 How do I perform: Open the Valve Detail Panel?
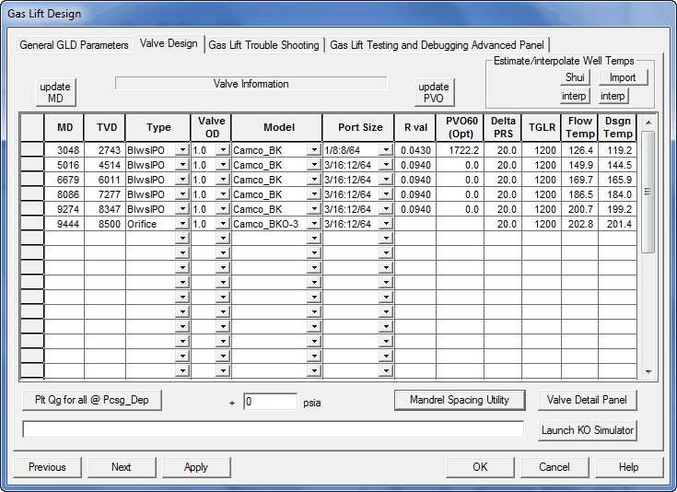click(x=588, y=400)
